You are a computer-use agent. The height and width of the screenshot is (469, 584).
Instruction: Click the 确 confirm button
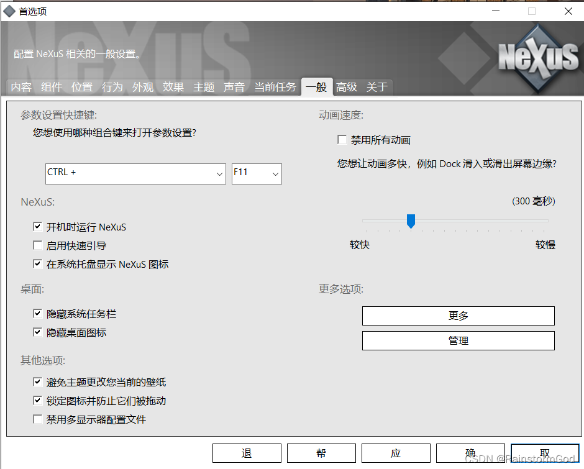coord(470,453)
